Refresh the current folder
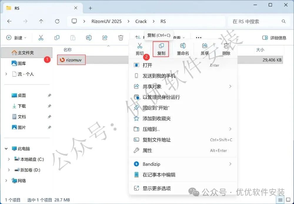The image size is (294, 204). click(57, 21)
